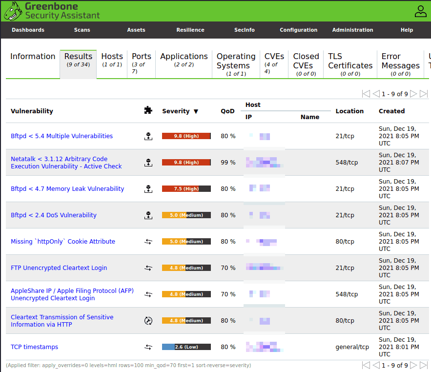
Task: Open Netatalk Arbitrary Code Execution vulnerability link
Action: click(x=66, y=163)
